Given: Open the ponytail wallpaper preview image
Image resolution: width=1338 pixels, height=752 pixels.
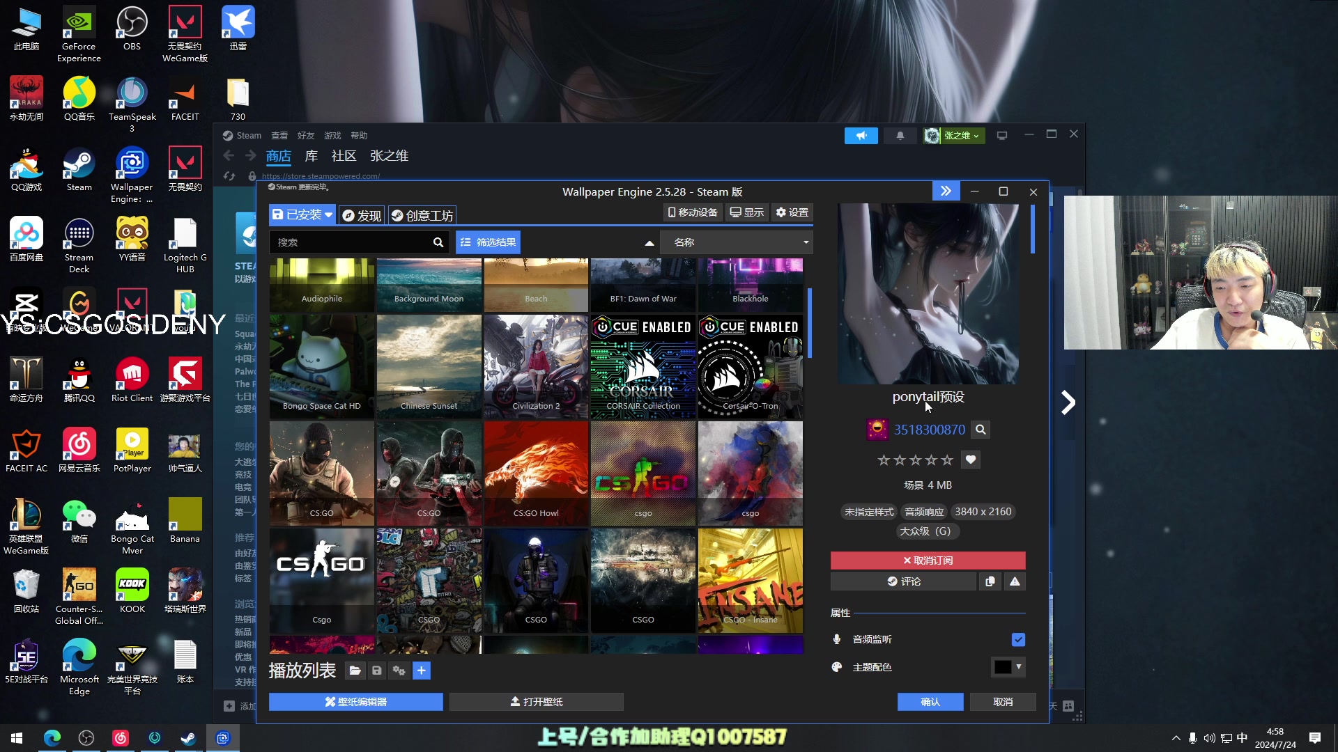Looking at the screenshot, I should pyautogui.click(x=928, y=293).
